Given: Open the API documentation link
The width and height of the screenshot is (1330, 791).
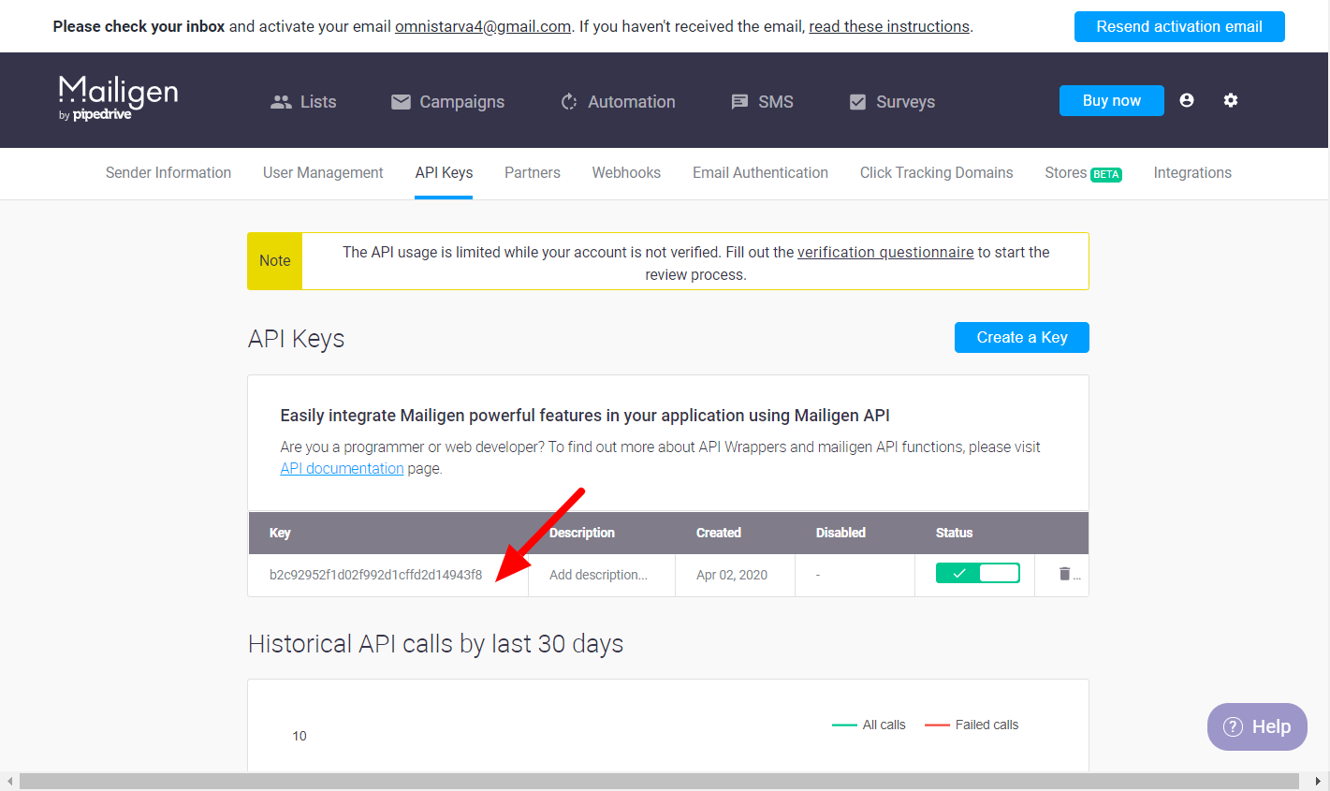Looking at the screenshot, I should click(342, 468).
